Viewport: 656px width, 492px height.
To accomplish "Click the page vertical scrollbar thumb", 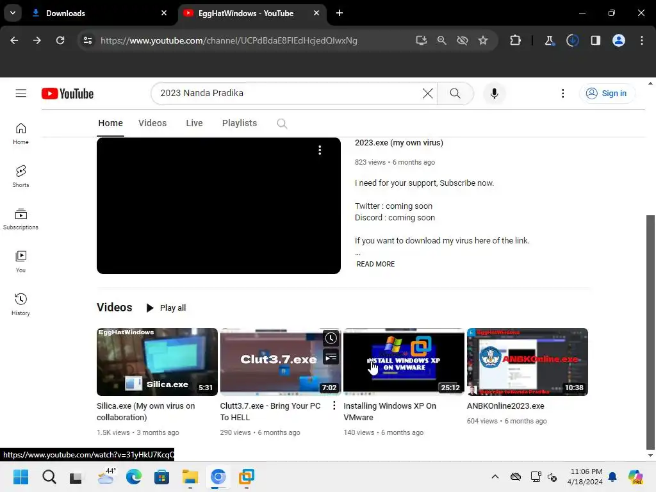I will [x=650, y=332].
